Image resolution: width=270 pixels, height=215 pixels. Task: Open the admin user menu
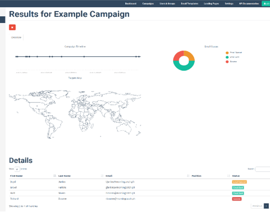click(266, 4)
